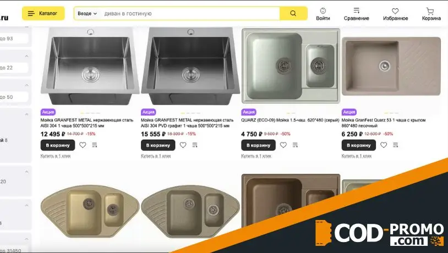Open the Избранное favorites heart in header
The image size is (448, 253).
point(395,14)
